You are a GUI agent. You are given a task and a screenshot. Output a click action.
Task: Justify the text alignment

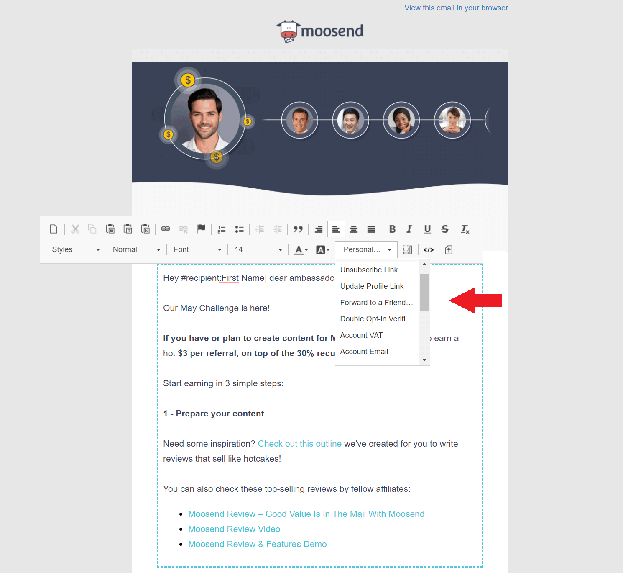(x=371, y=229)
